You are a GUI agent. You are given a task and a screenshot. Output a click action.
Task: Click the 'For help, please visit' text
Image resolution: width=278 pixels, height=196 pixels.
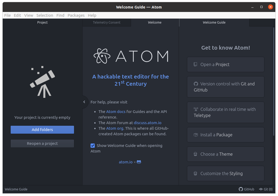point(109,102)
